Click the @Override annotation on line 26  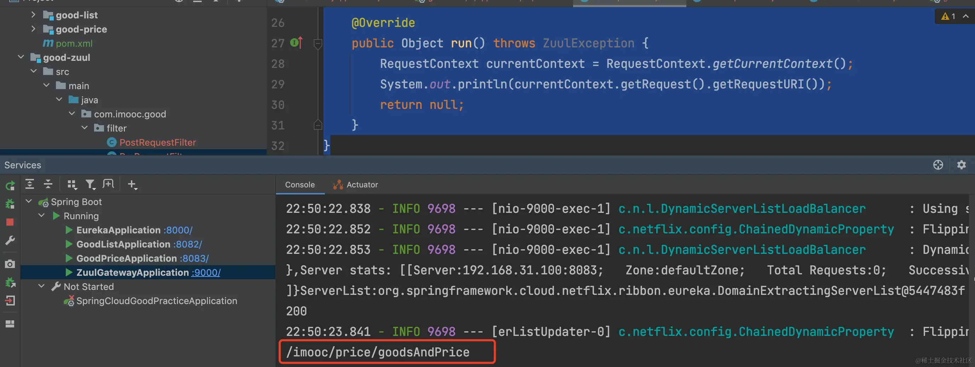(383, 23)
